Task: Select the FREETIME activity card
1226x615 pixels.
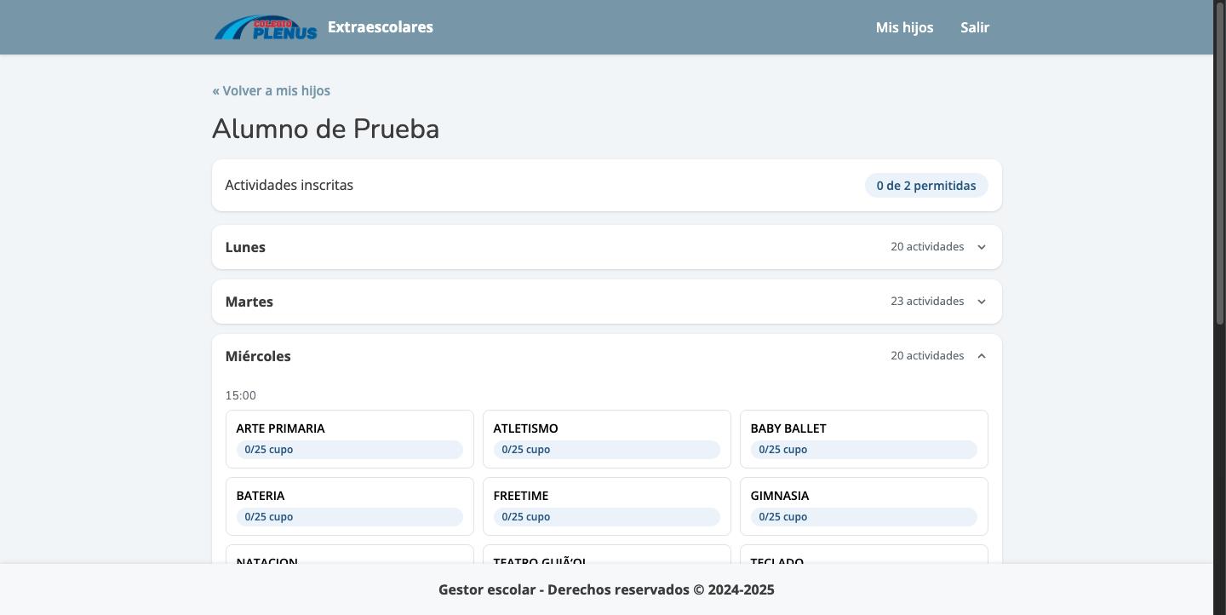Action: click(607, 507)
